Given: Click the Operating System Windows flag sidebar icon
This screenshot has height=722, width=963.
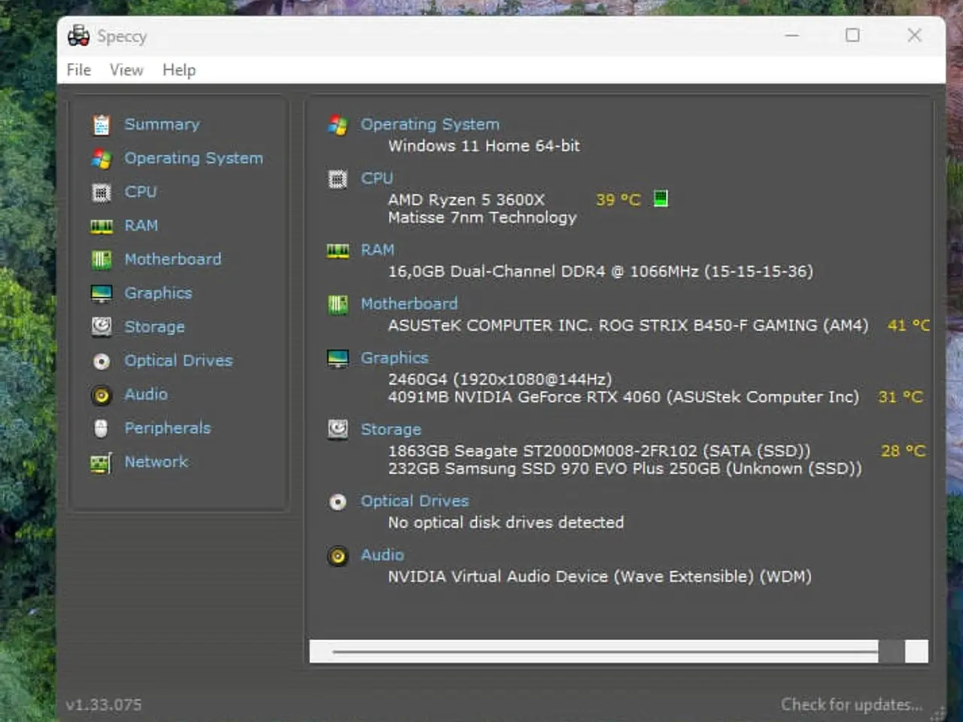Looking at the screenshot, I should pyautogui.click(x=102, y=159).
